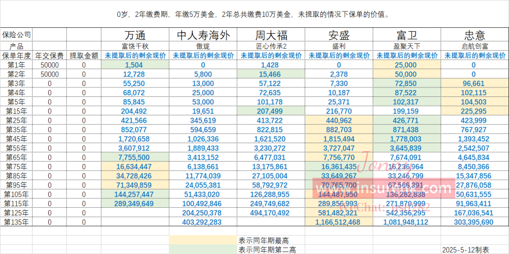Click the 保单年度 column header

16,56
